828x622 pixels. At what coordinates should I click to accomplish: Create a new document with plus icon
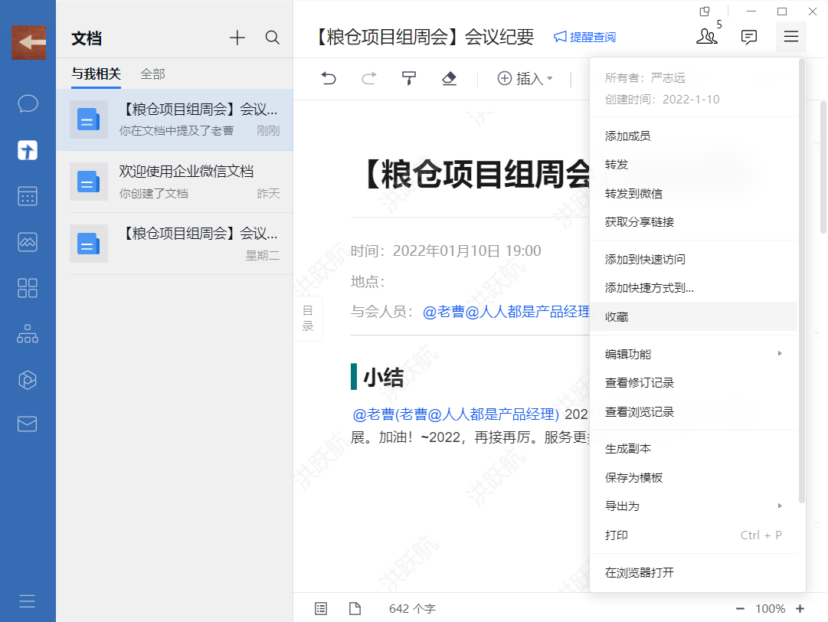[x=237, y=38]
